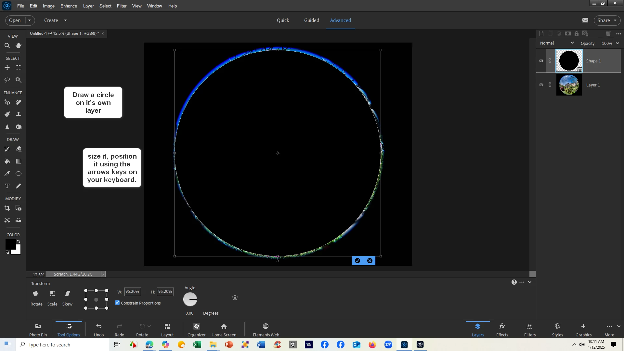Viewport: 624px width, 351px height.
Task: Expand the Opacity dropdown arrow
Action: coord(618,43)
